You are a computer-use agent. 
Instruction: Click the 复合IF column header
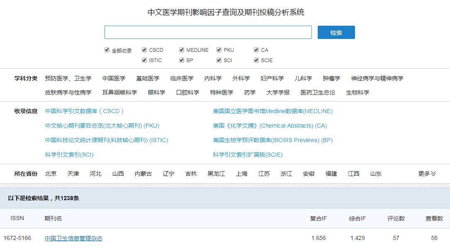tap(318, 218)
